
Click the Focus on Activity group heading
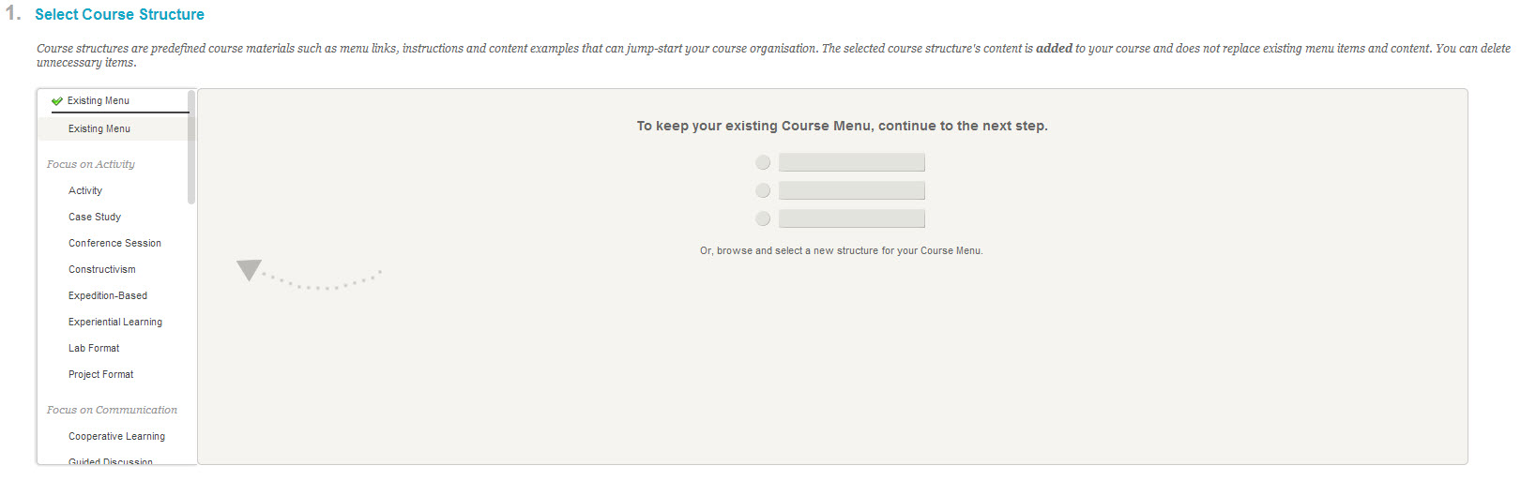pos(91,165)
